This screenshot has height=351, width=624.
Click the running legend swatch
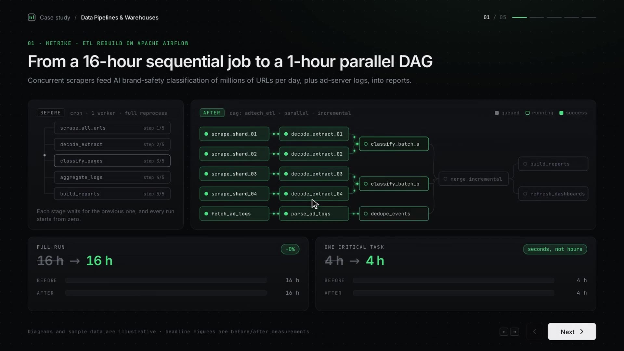pyautogui.click(x=527, y=113)
